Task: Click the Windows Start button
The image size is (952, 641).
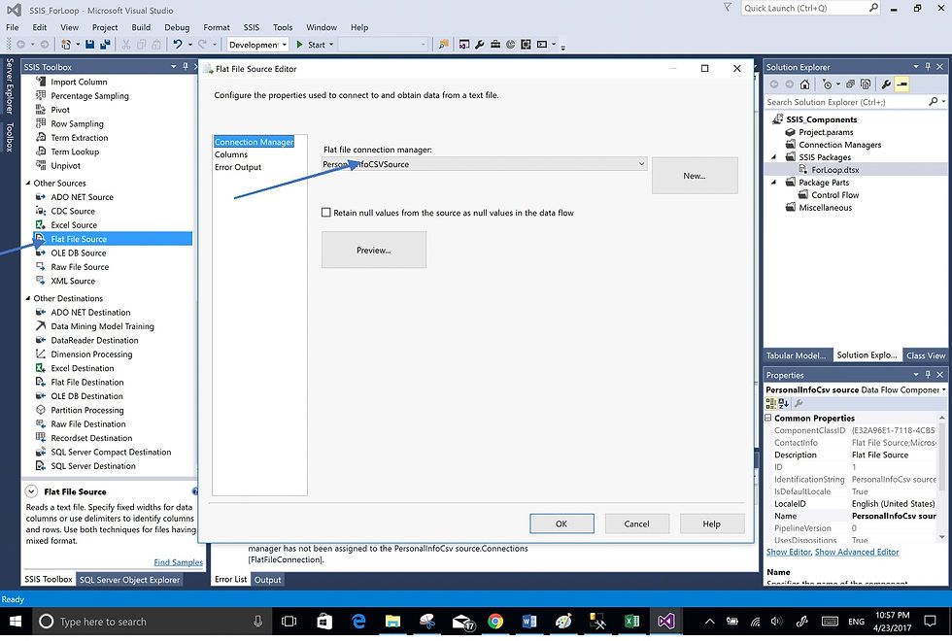Action: (x=16, y=621)
